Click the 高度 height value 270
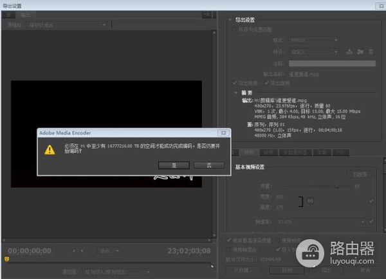386x279 pixels. point(280,207)
